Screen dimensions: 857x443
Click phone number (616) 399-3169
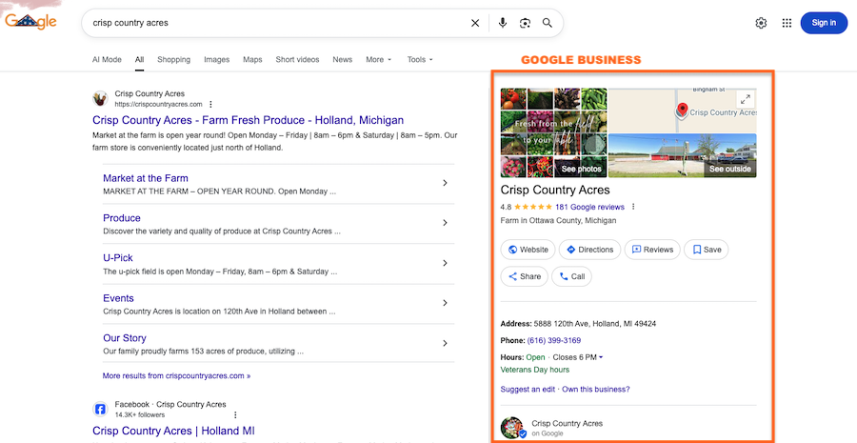click(553, 341)
